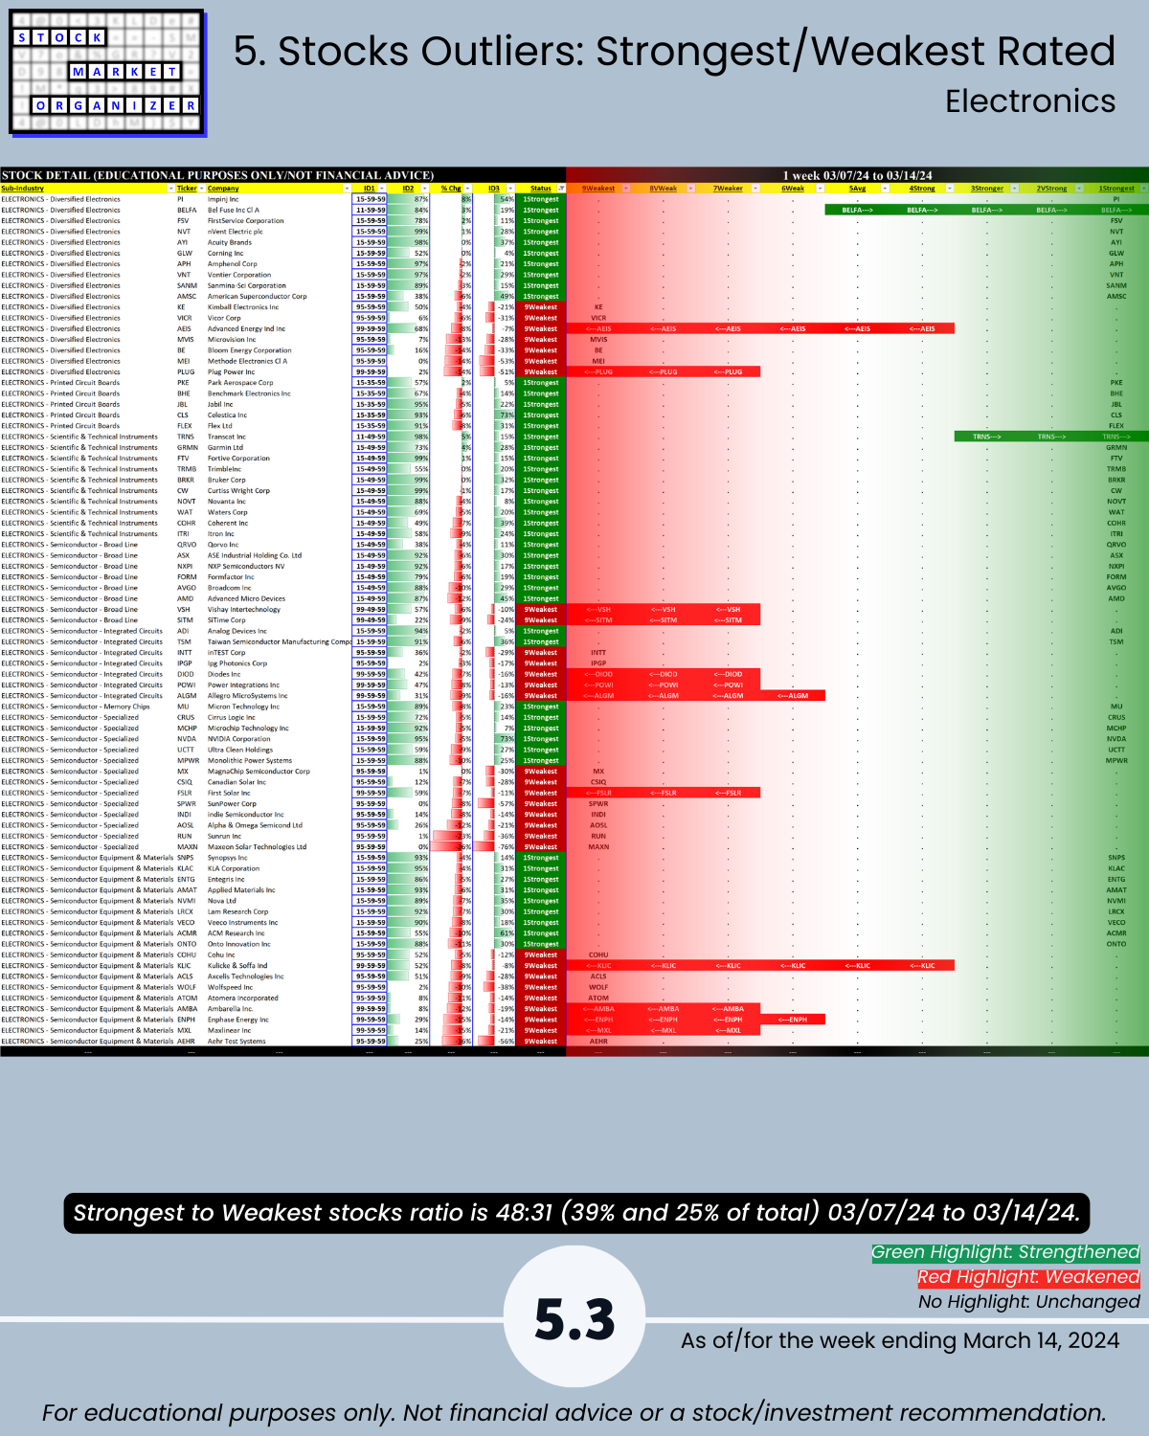Open the Company column filter dropdown
This screenshot has width=1149, height=1436.
coord(347,189)
